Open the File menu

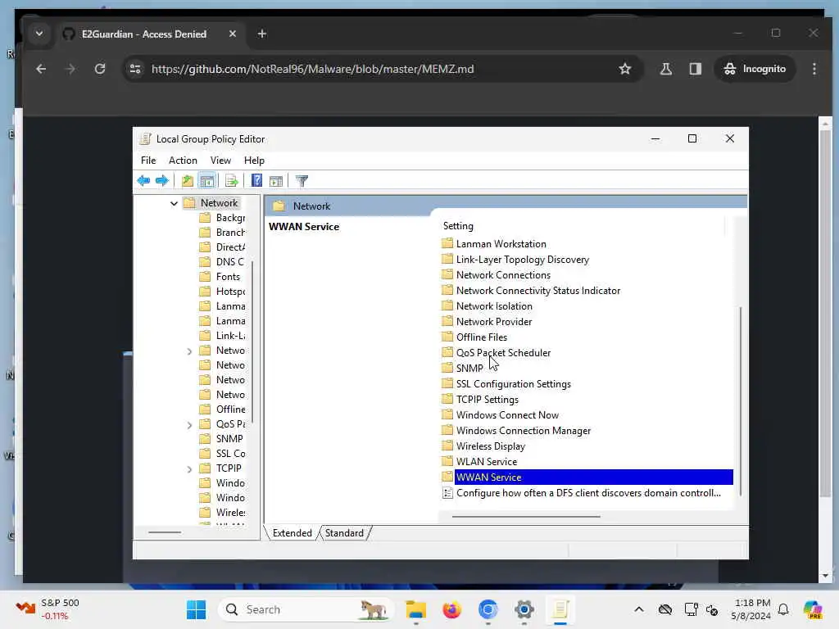pyautogui.click(x=148, y=161)
